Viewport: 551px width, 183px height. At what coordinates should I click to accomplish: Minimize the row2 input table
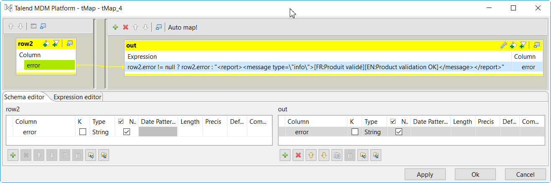[70, 43]
